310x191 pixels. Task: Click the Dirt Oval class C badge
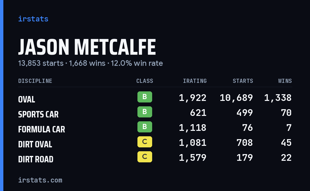pos(145,142)
